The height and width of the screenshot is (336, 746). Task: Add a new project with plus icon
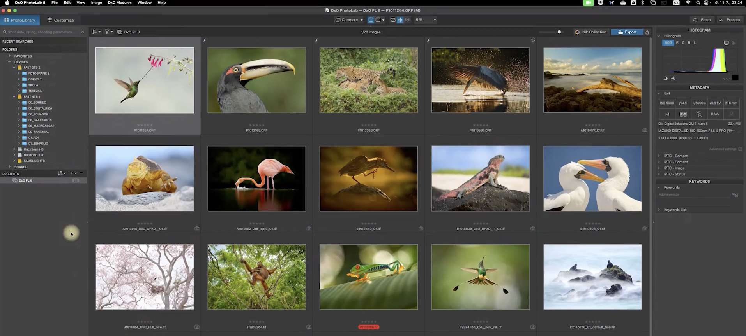click(71, 173)
